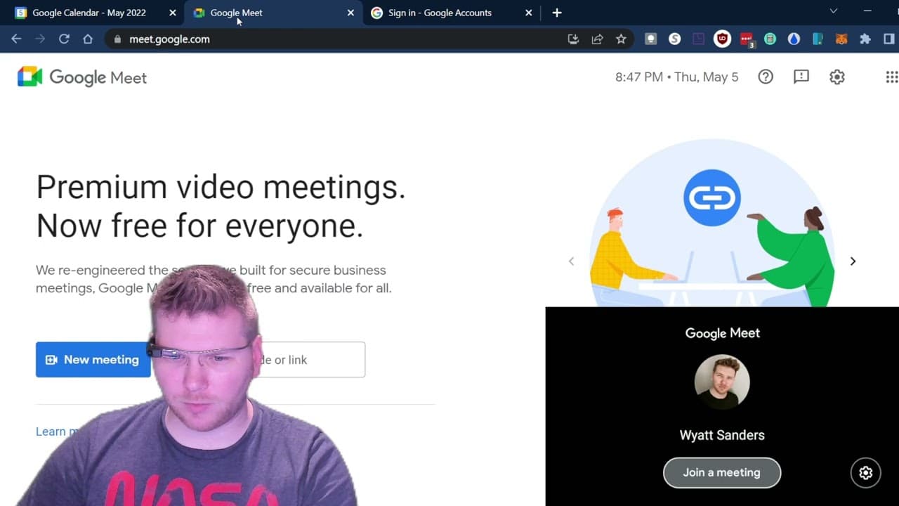Toggle the browser side panel
Viewport: 899px width, 506px height.
coord(889,39)
